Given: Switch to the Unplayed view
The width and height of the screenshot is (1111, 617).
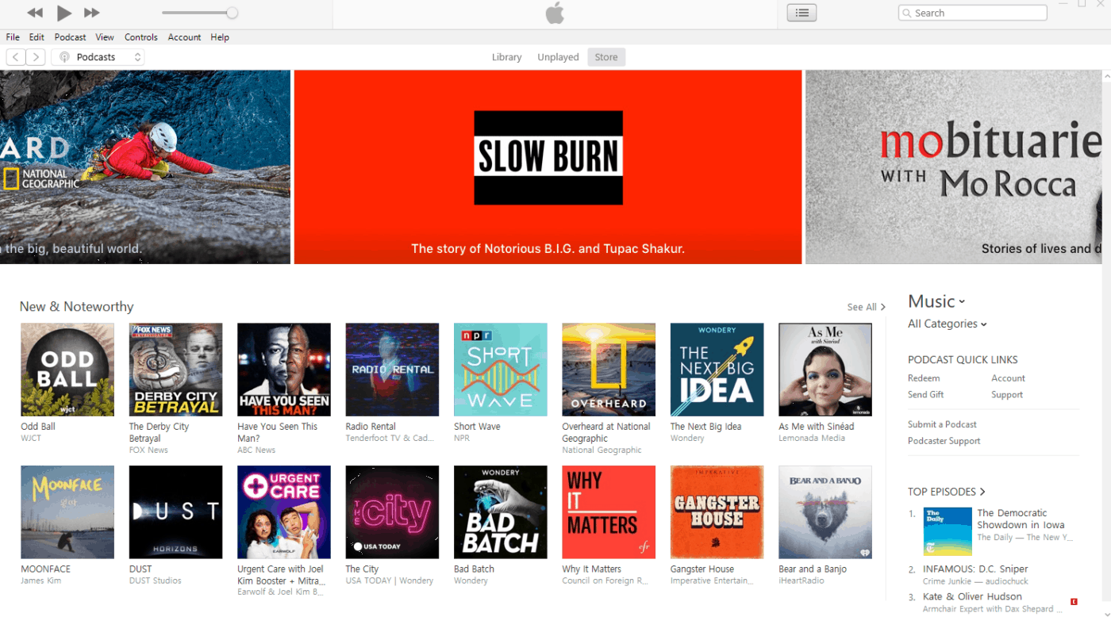Looking at the screenshot, I should tap(558, 56).
